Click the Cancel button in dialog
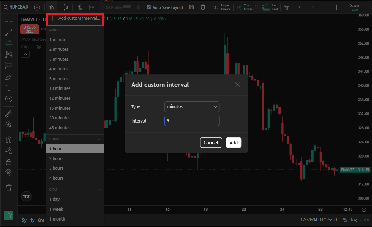The height and width of the screenshot is (227, 372). 211,143
